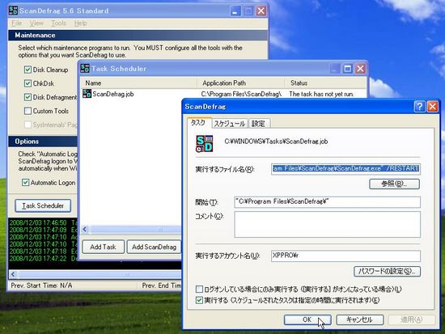Click the Add ScanDefrag button

[x=154, y=247]
